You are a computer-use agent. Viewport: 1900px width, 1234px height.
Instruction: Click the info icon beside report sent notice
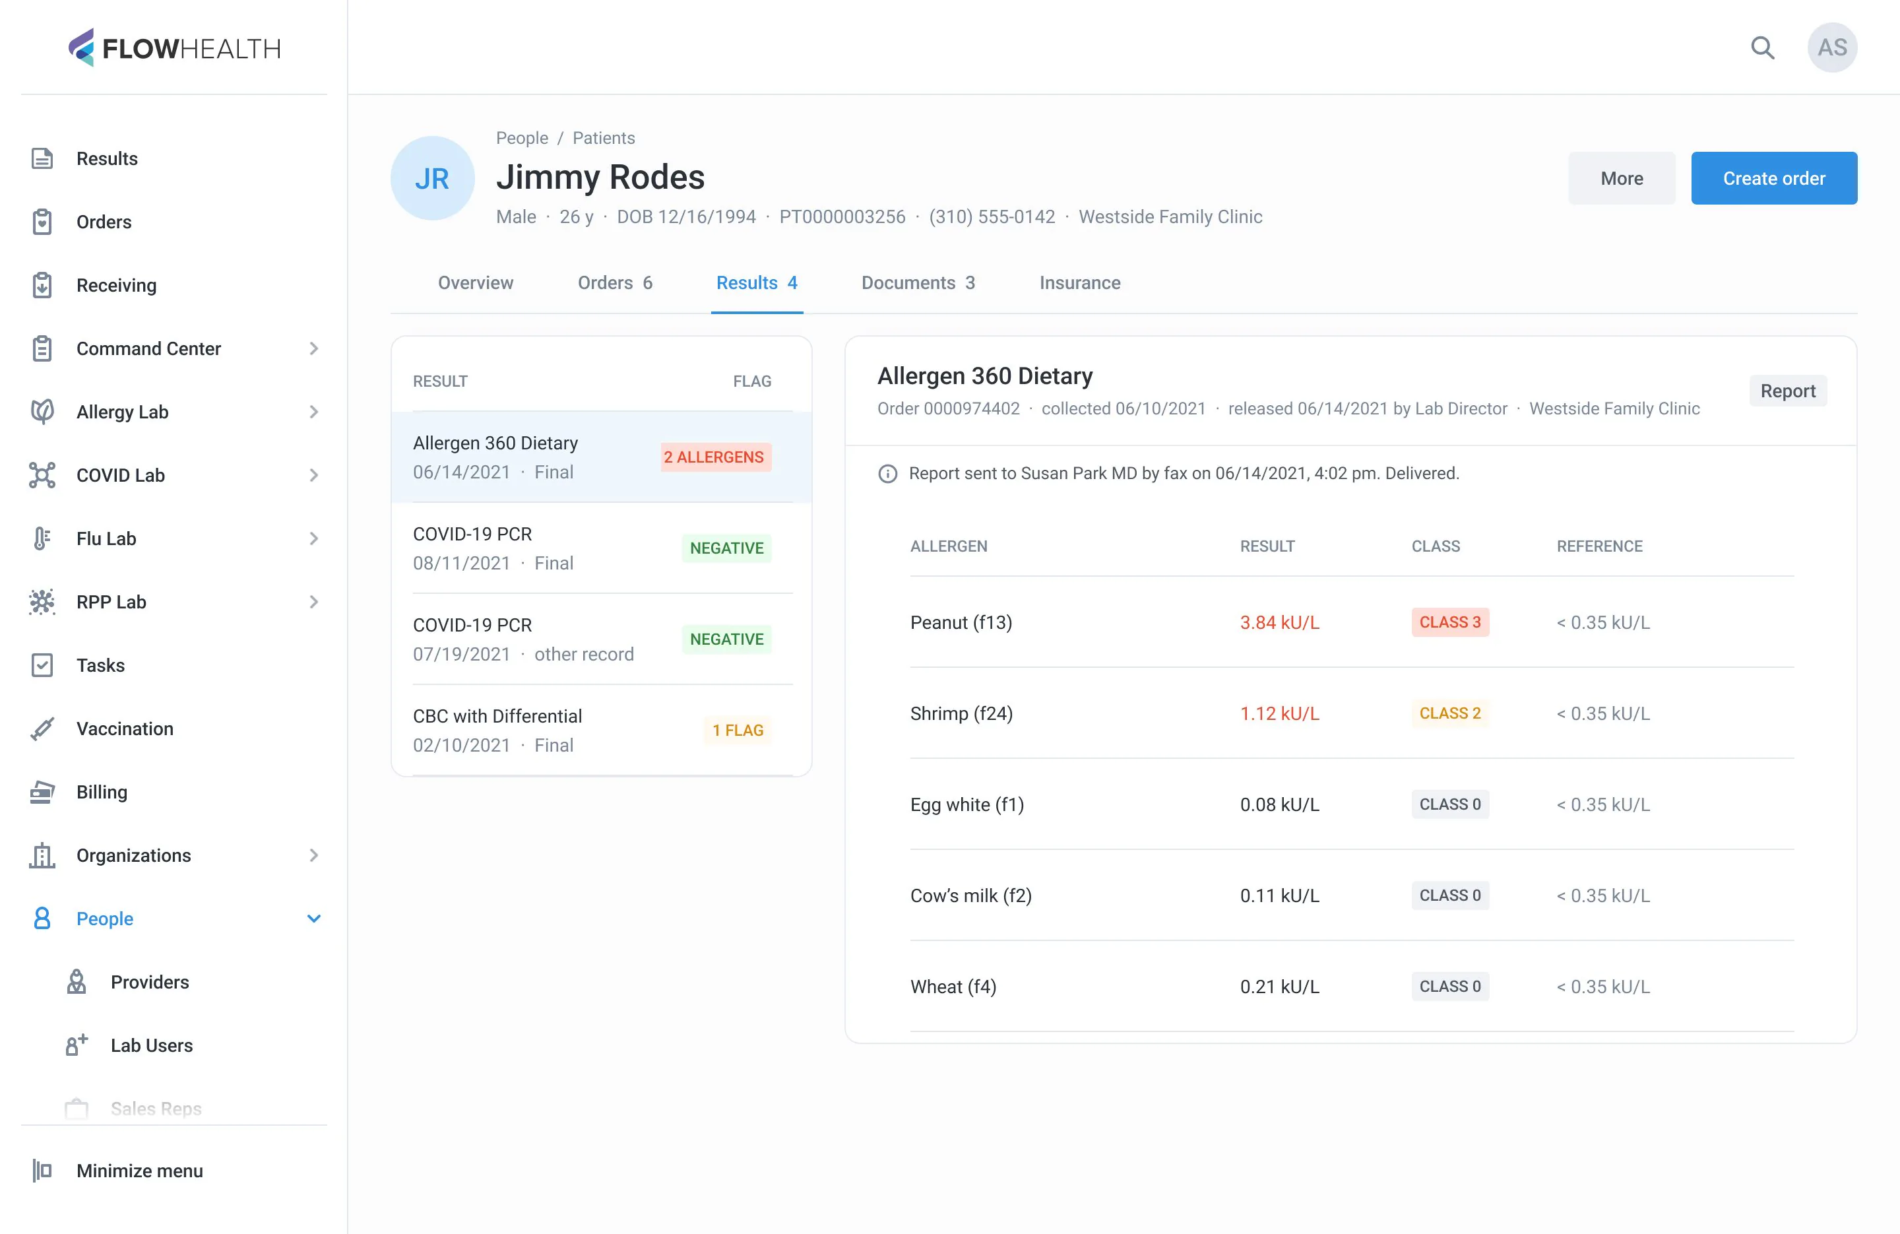click(888, 474)
